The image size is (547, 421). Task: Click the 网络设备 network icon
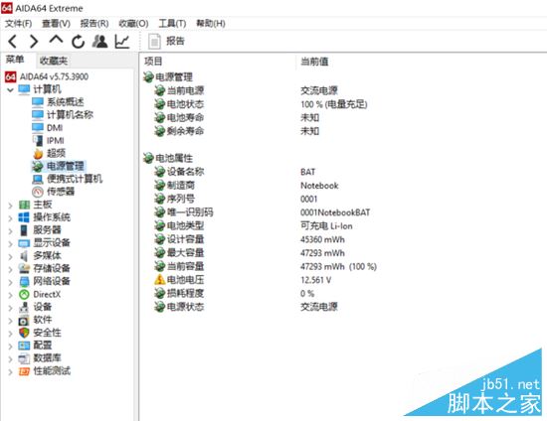pos(24,281)
